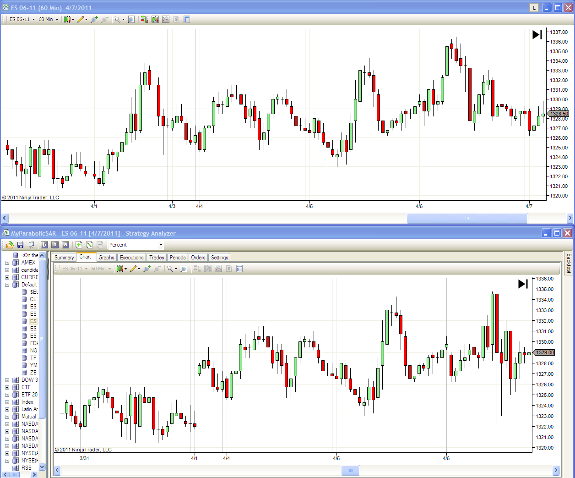The image size is (575, 478).
Task: Click zoom out magnifier in top chart toolbar
Action: coord(105,19)
